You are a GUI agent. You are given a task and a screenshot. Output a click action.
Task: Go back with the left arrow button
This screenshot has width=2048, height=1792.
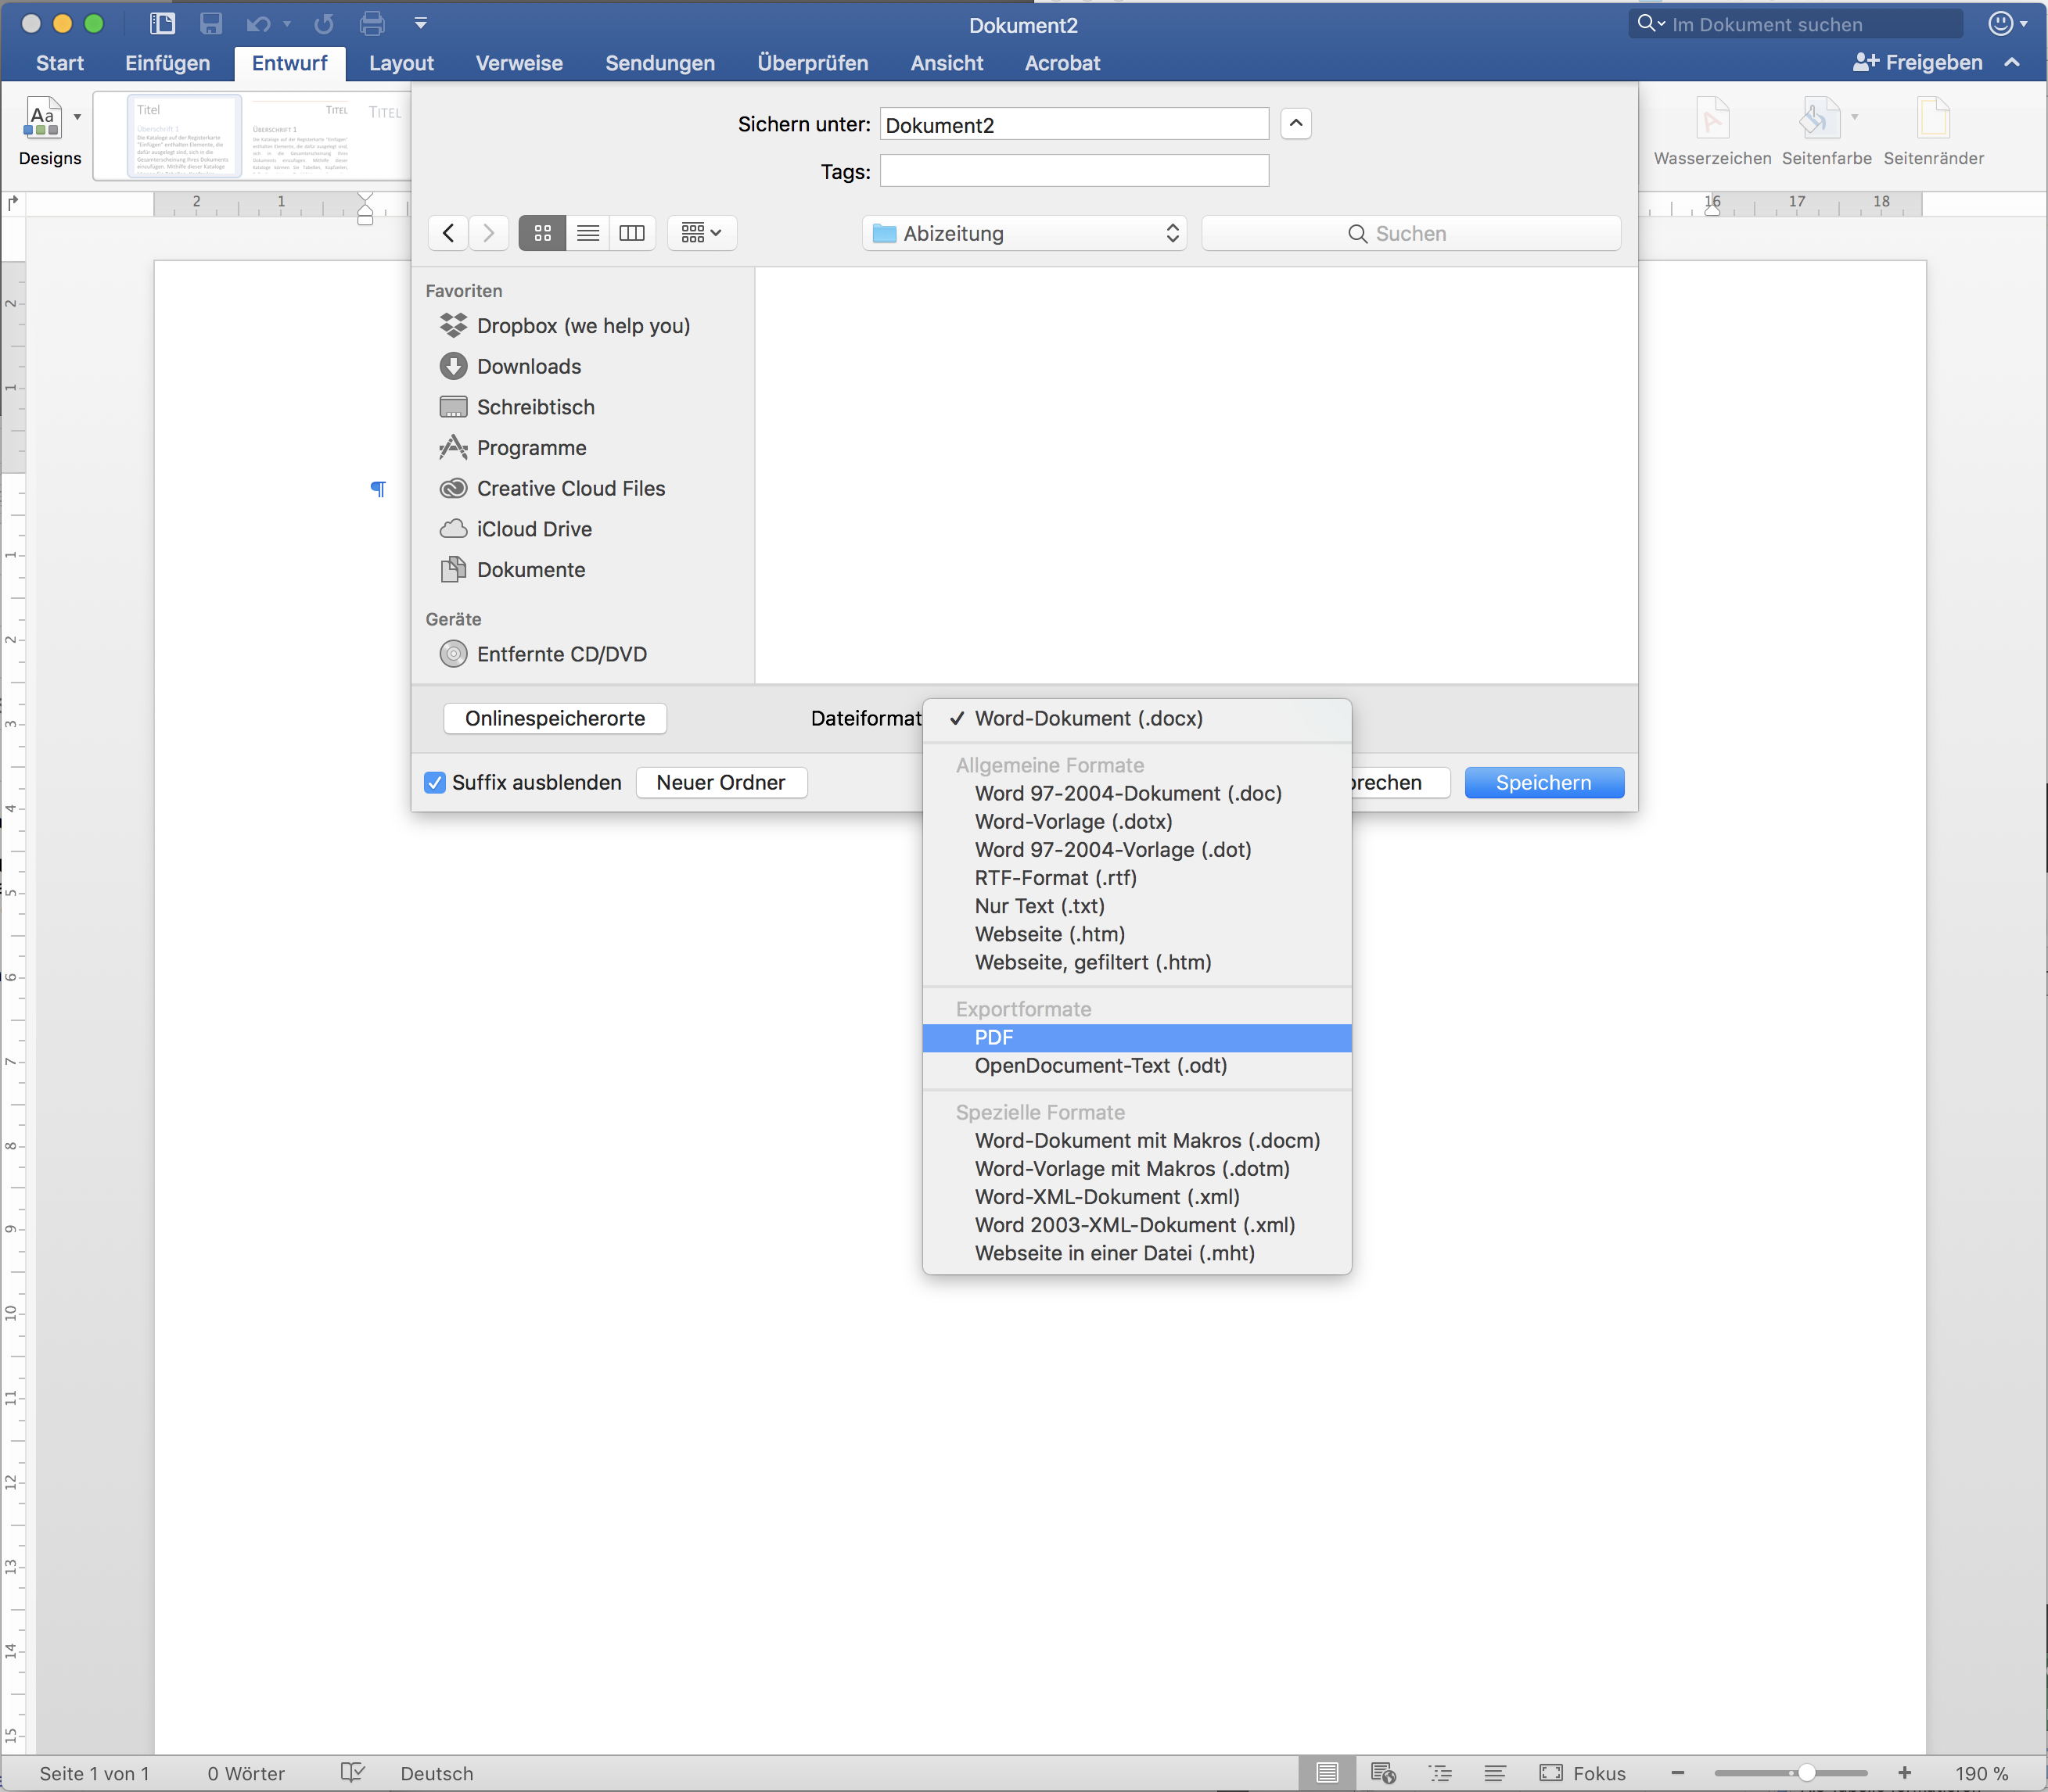pyautogui.click(x=448, y=233)
